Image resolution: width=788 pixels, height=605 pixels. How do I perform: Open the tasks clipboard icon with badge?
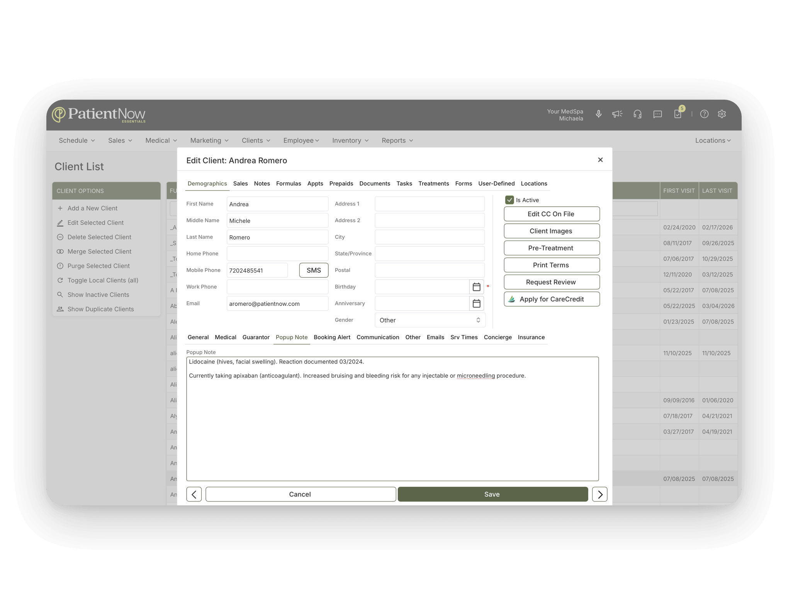(x=678, y=113)
